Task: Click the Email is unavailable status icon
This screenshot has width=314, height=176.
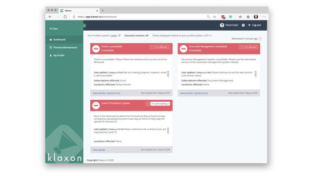Action: click(96, 49)
